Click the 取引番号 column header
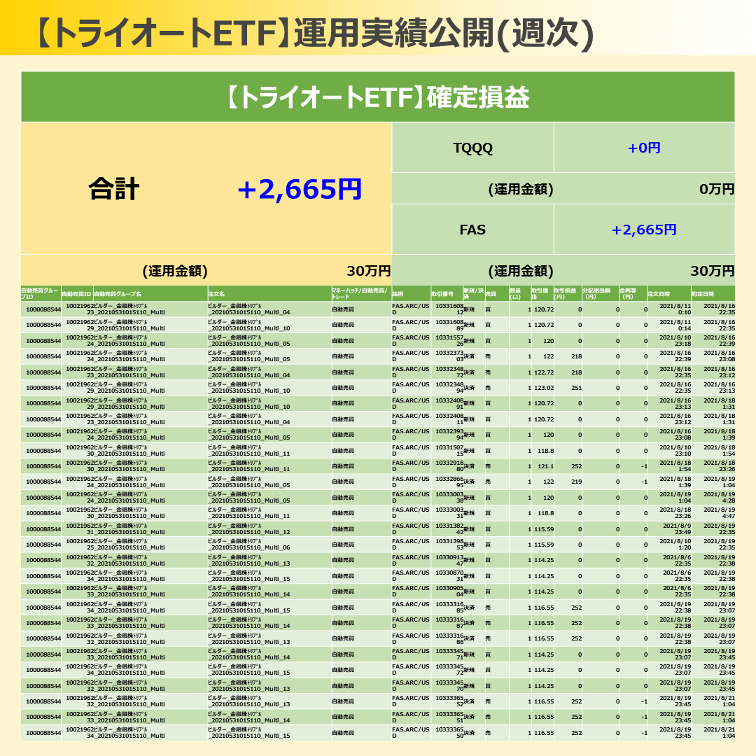Viewport: 756px width, 756px height. (445, 294)
